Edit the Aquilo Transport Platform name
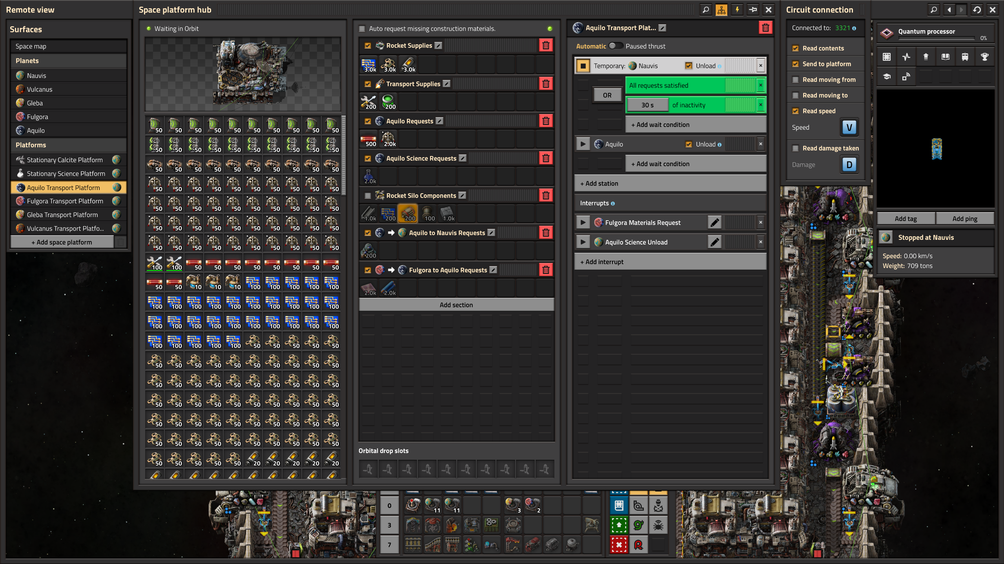 point(662,28)
